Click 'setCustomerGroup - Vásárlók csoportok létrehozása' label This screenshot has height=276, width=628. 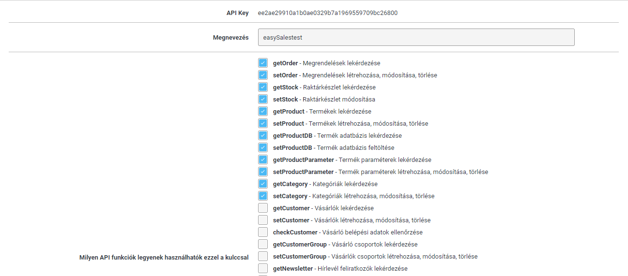click(375, 257)
